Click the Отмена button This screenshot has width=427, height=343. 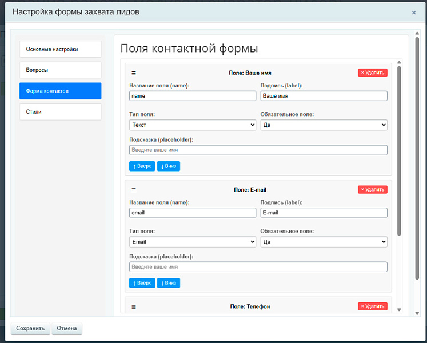[67, 328]
